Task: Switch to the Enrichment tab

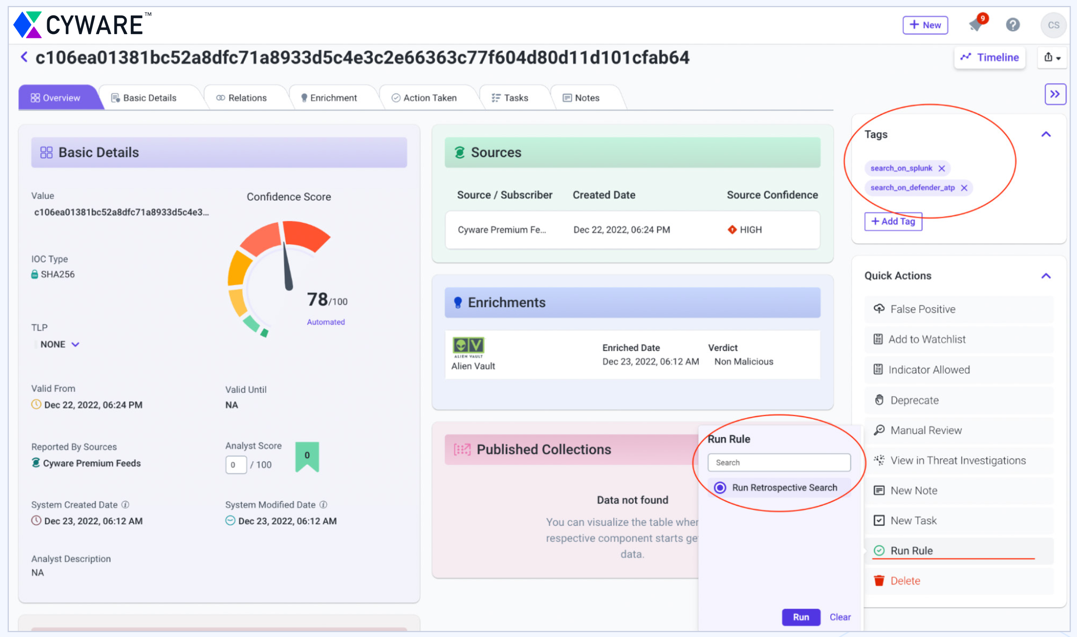Action: (x=329, y=98)
